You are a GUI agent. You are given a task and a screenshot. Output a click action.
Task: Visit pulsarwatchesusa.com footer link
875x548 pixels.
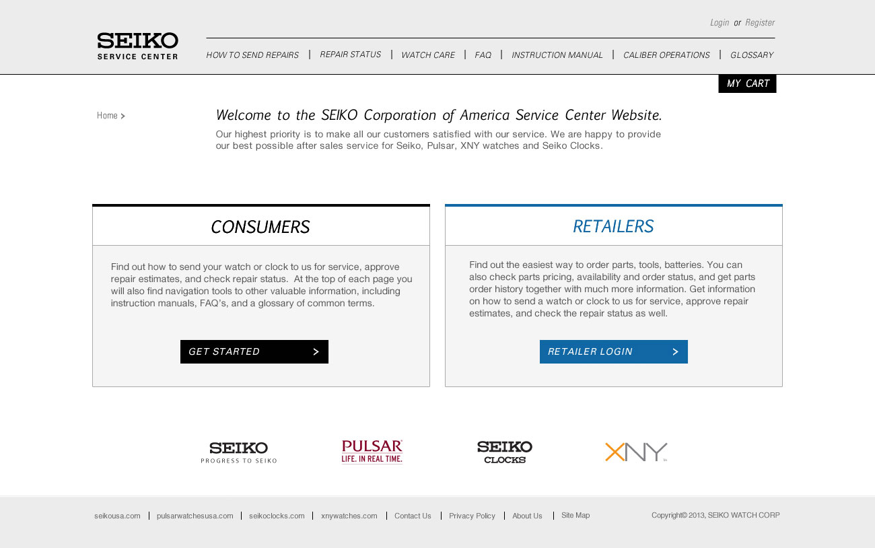(195, 516)
